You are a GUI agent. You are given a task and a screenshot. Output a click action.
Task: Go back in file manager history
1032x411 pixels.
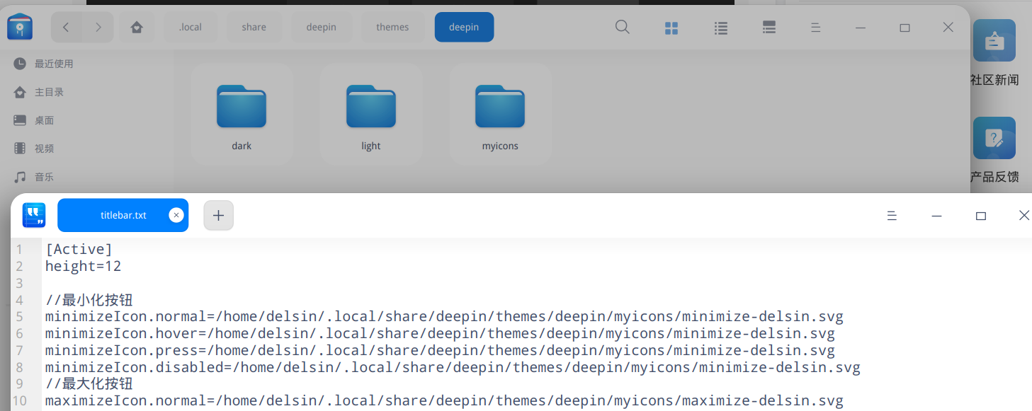tap(66, 27)
